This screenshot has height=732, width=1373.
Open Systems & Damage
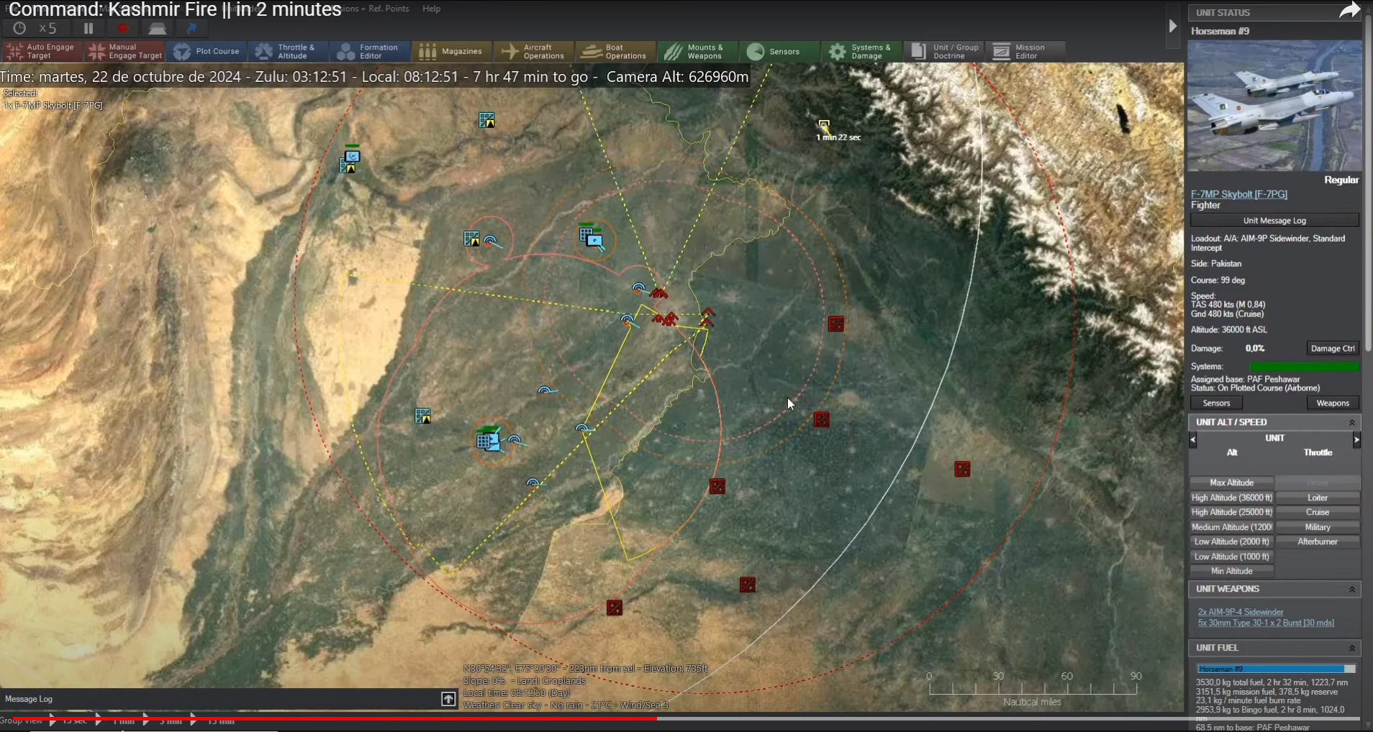(862, 51)
